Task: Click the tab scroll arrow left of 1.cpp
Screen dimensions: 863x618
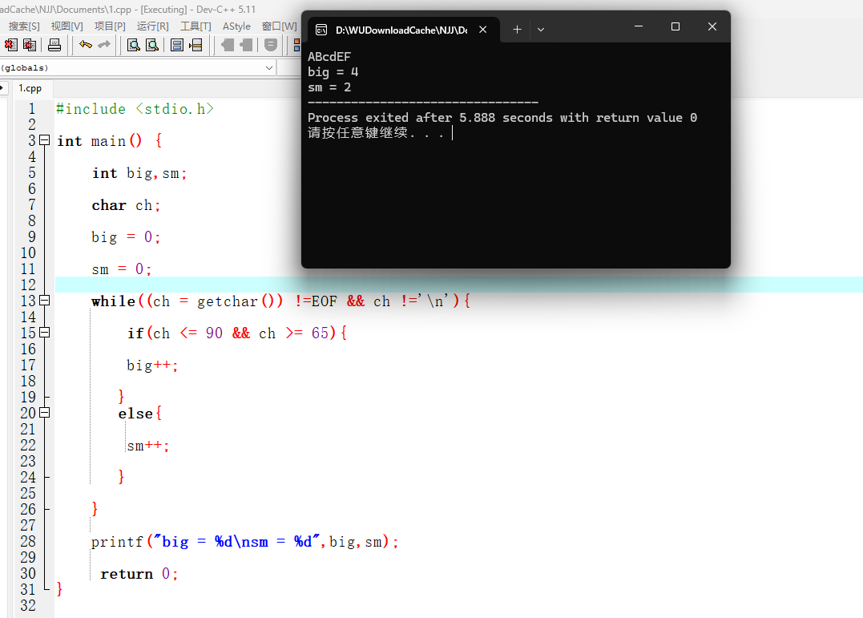Action: click(2, 87)
